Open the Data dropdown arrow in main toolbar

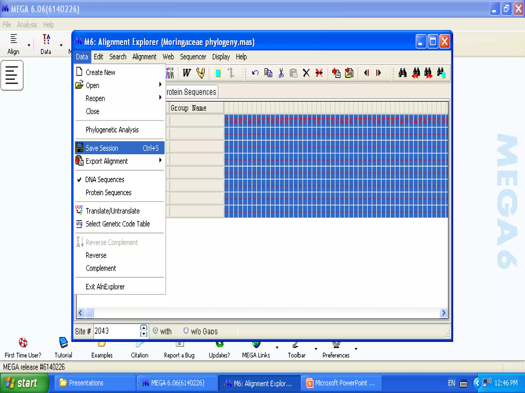coord(61,45)
